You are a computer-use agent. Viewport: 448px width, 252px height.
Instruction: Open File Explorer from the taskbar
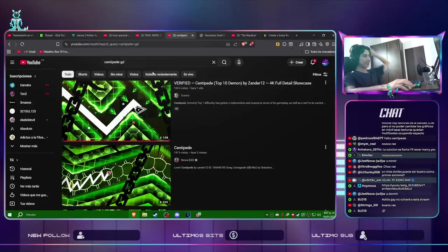point(145,215)
